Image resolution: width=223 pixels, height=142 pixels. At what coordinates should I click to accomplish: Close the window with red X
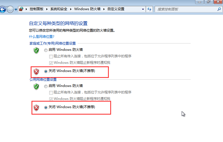(218, 2)
